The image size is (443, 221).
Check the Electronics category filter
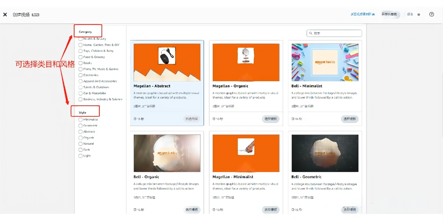(x=80, y=75)
